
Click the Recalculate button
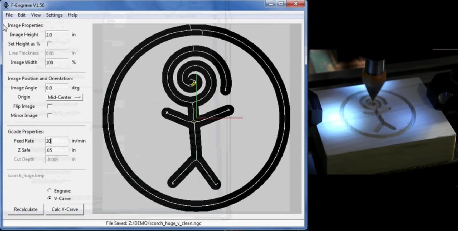click(x=26, y=209)
